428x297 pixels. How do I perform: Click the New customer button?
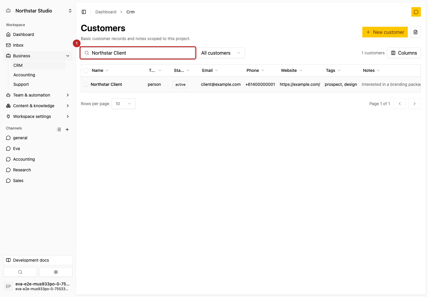(385, 32)
